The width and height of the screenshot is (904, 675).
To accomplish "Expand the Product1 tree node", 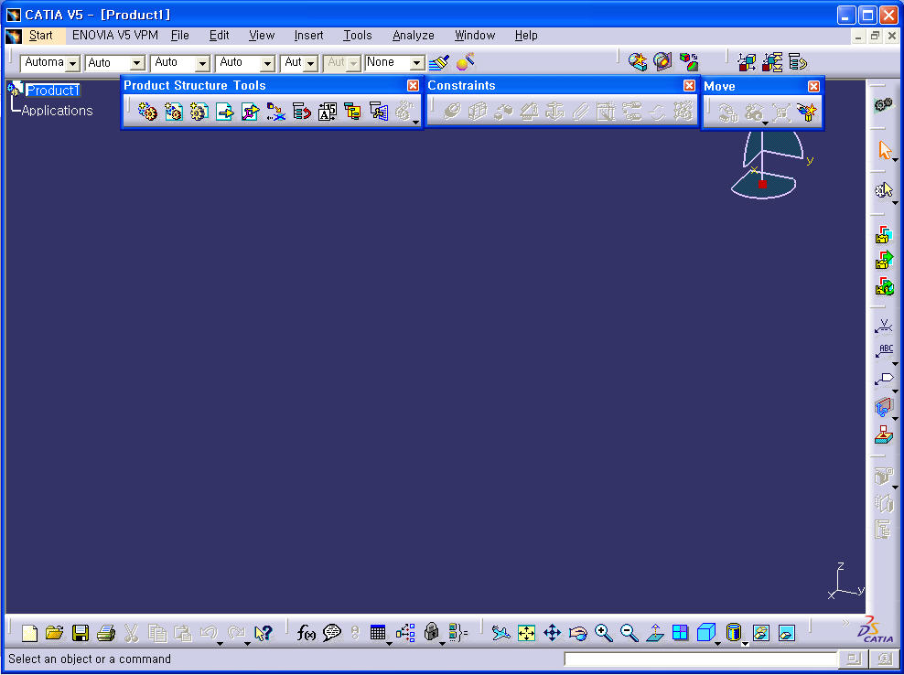I will [x=14, y=90].
